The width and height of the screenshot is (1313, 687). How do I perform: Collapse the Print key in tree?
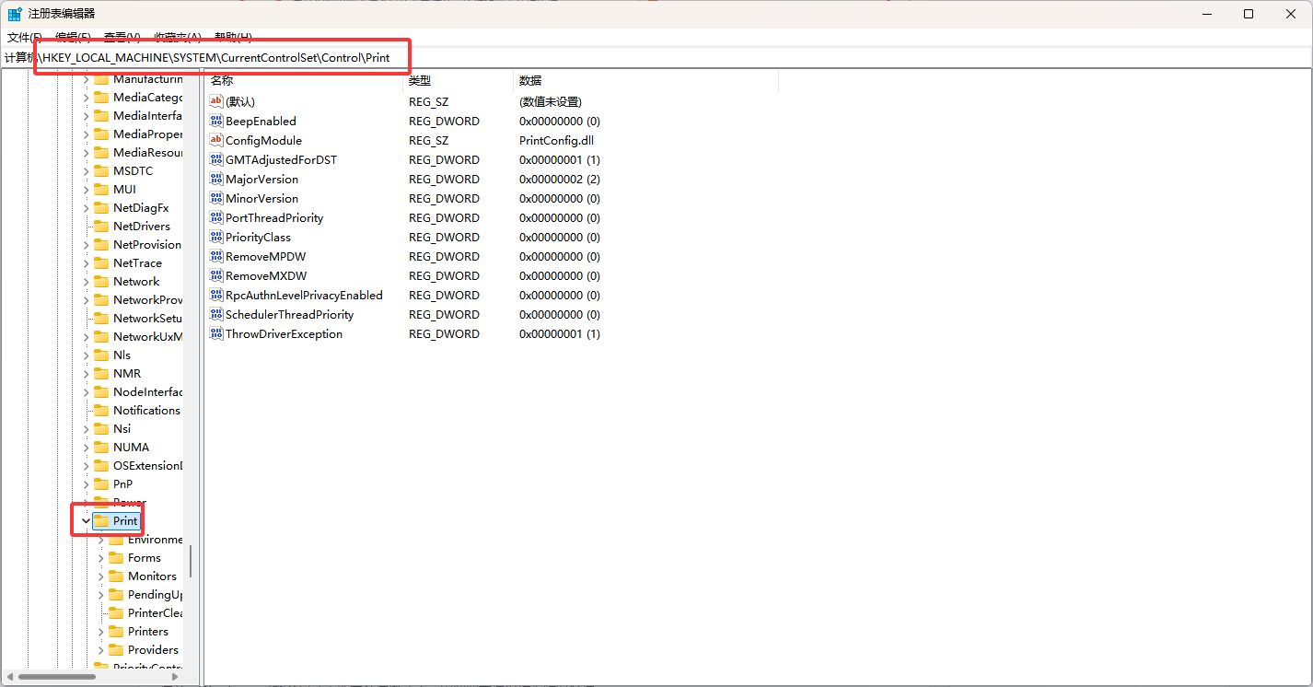[86, 521]
